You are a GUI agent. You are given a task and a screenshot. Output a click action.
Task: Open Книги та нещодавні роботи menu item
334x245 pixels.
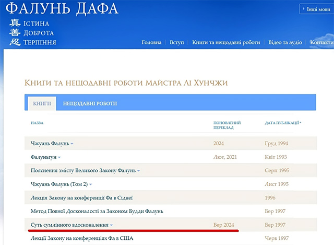[x=226, y=42]
